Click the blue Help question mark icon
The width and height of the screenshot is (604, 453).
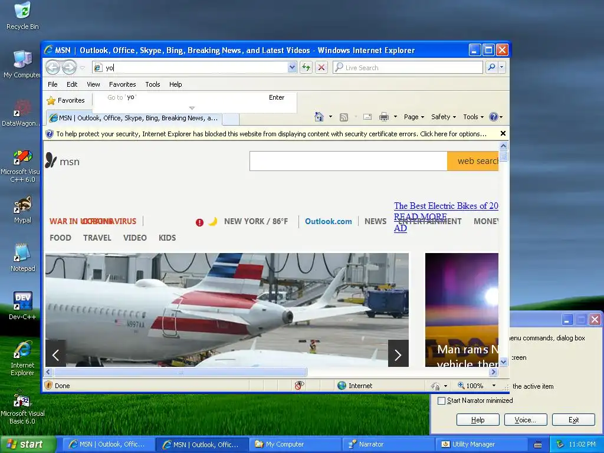(494, 117)
